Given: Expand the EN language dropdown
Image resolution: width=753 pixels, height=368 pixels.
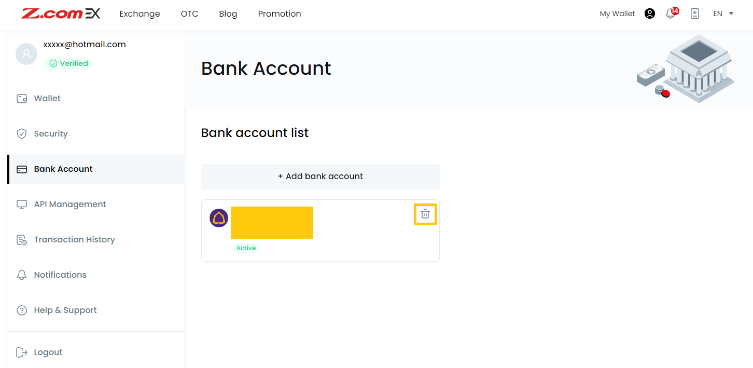Looking at the screenshot, I should 722,13.
